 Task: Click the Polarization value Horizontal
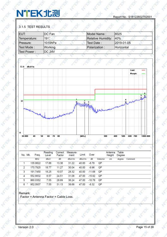point(122,47)
